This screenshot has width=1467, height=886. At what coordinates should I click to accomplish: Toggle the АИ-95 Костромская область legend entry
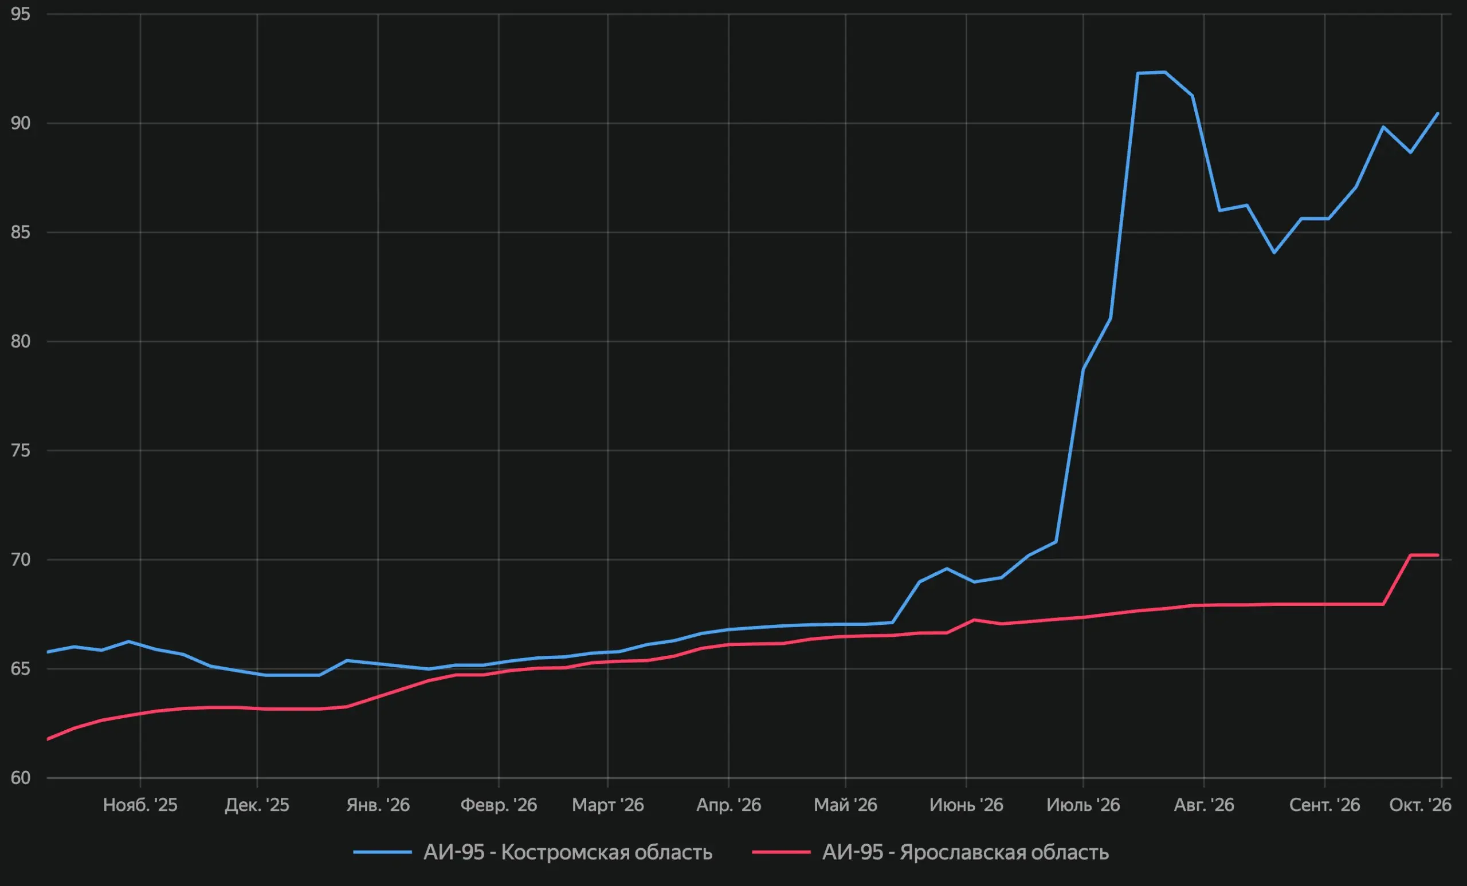coord(533,853)
